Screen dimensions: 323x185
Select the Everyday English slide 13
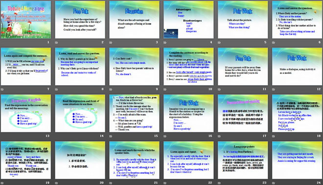click(x=26, y=114)
